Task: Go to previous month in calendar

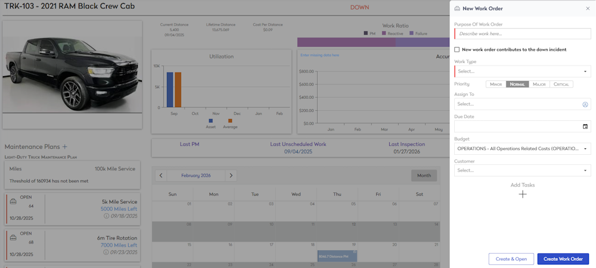Action: (160, 175)
